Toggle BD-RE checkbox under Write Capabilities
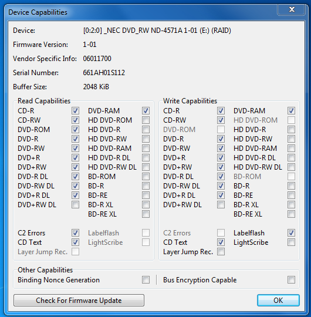The width and height of the screenshot is (311, 317). 291,195
